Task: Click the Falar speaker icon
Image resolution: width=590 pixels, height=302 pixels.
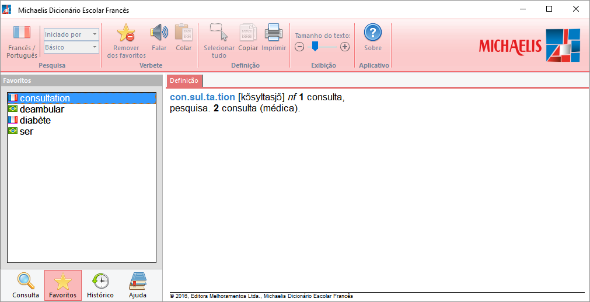Action: [159, 33]
